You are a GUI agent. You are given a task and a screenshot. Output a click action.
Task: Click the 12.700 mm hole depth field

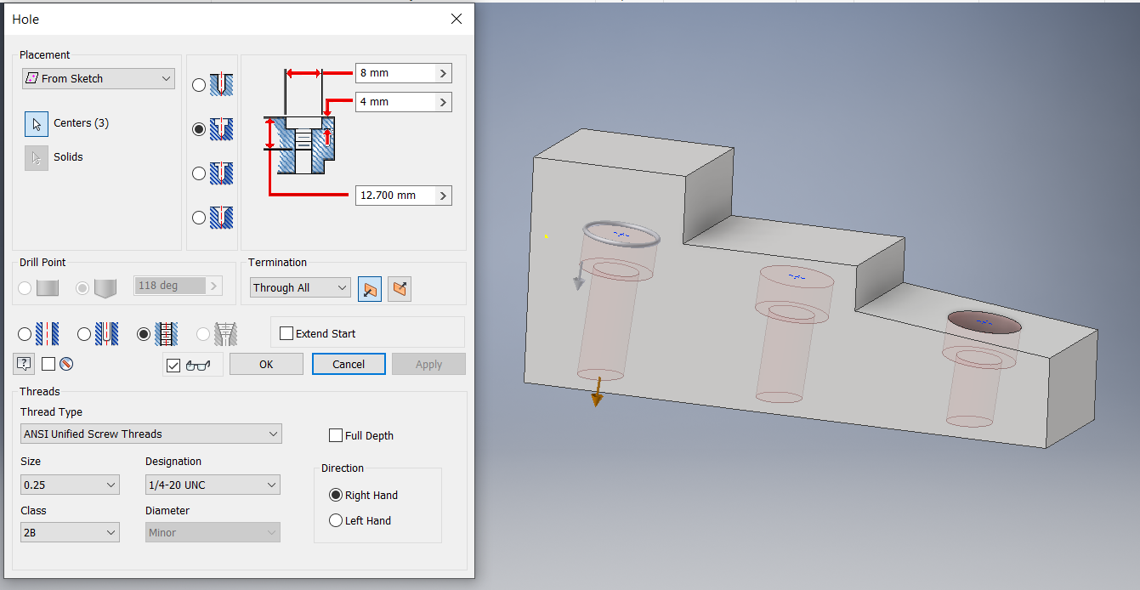tap(395, 196)
